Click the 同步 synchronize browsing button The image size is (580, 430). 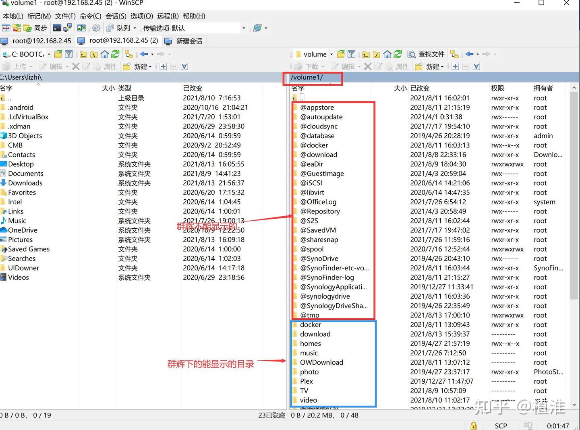pyautogui.click(x=35, y=28)
